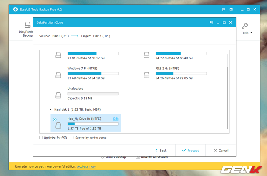Open the shopping cart icon in Disk/Partition Clone dialog

tap(212, 22)
